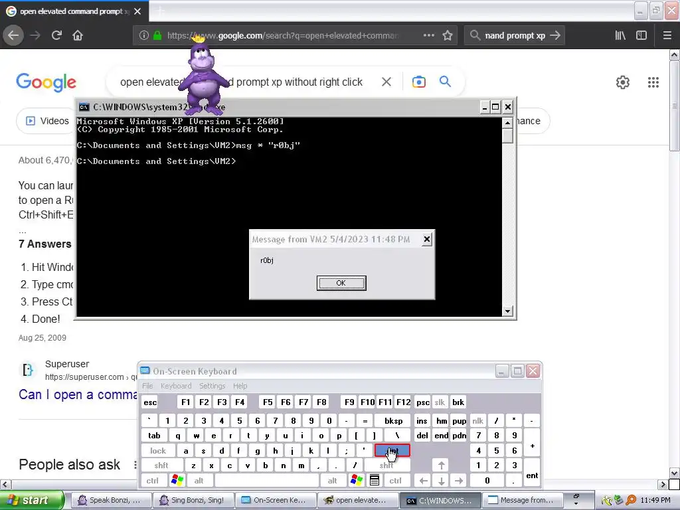Go to Firefox home page icon
The image size is (680, 510).
[78, 35]
